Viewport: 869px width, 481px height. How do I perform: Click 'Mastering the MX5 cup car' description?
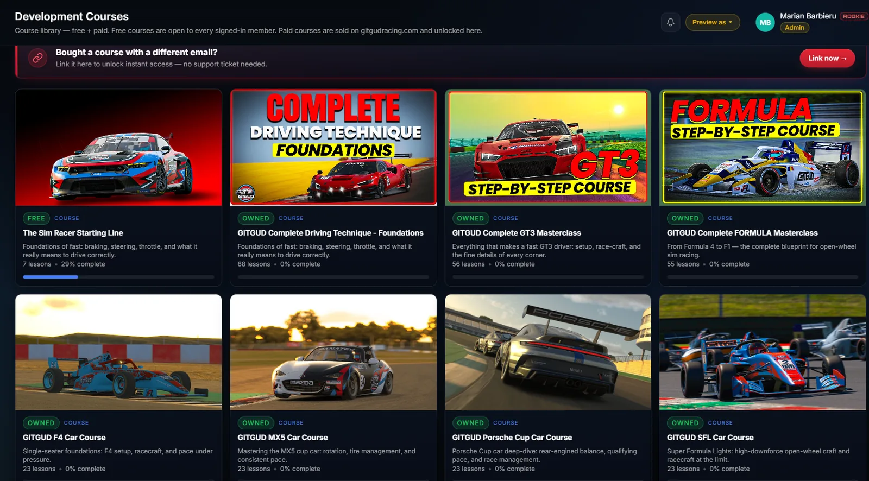326,455
